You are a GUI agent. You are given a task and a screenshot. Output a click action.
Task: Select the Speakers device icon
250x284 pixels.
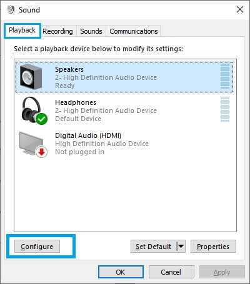(x=31, y=77)
